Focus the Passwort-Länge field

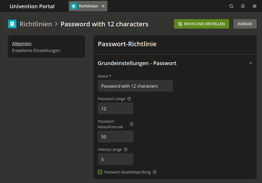pyautogui.click(x=116, y=109)
